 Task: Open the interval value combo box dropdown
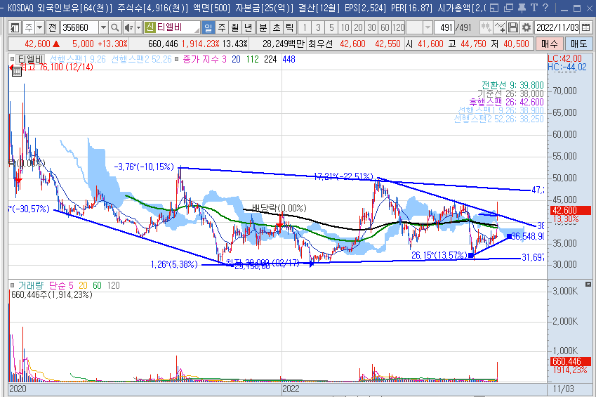click(x=428, y=27)
